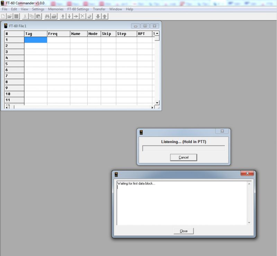
Task: Open the Memories menu
Action: pos(56,9)
